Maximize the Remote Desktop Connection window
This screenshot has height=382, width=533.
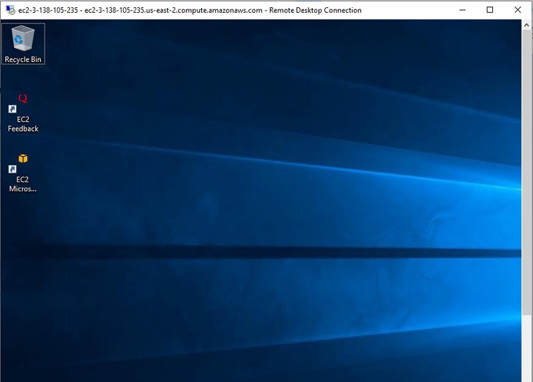[490, 10]
